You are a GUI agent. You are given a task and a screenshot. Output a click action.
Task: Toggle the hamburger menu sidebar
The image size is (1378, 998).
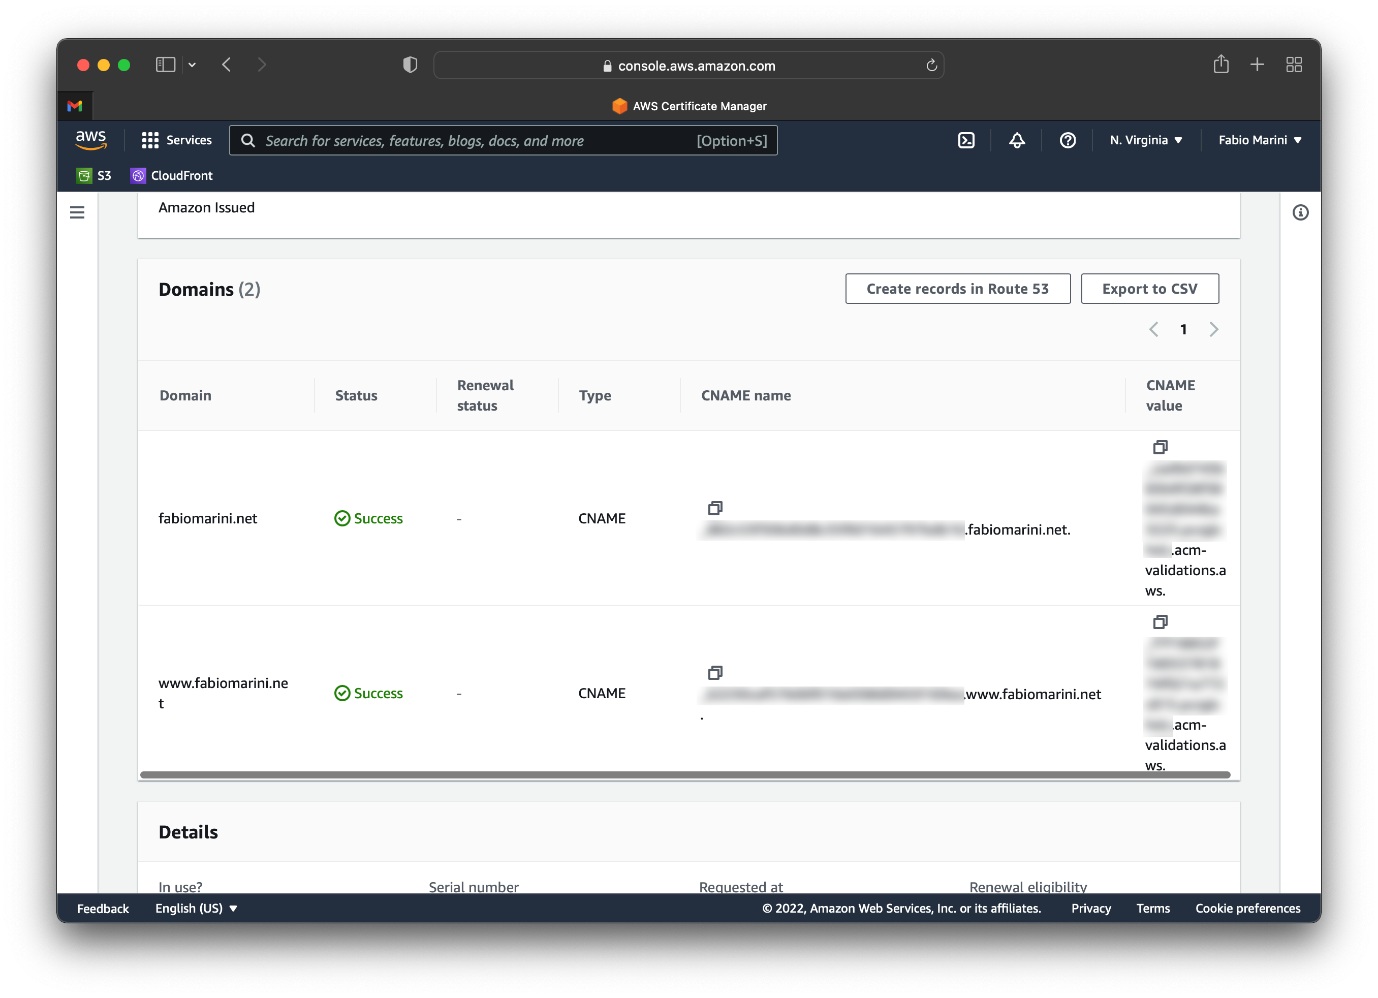[x=77, y=213]
